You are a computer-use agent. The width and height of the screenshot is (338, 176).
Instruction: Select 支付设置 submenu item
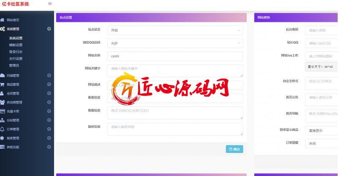click(16, 59)
